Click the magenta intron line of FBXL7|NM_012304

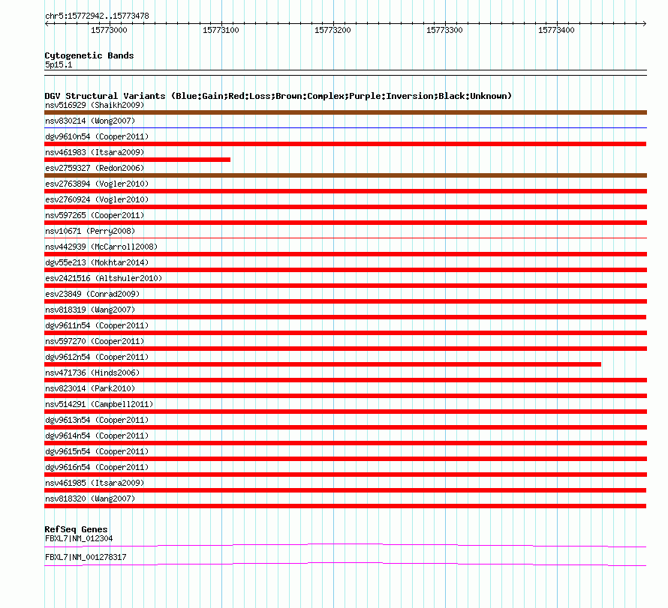[x=345, y=545]
